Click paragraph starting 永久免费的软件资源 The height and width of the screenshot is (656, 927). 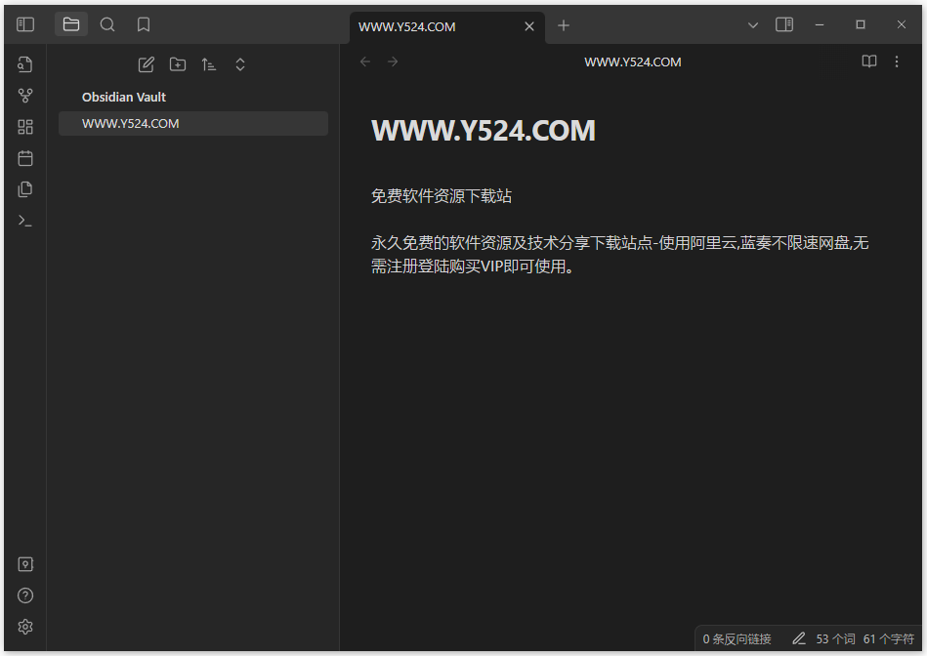click(619, 254)
